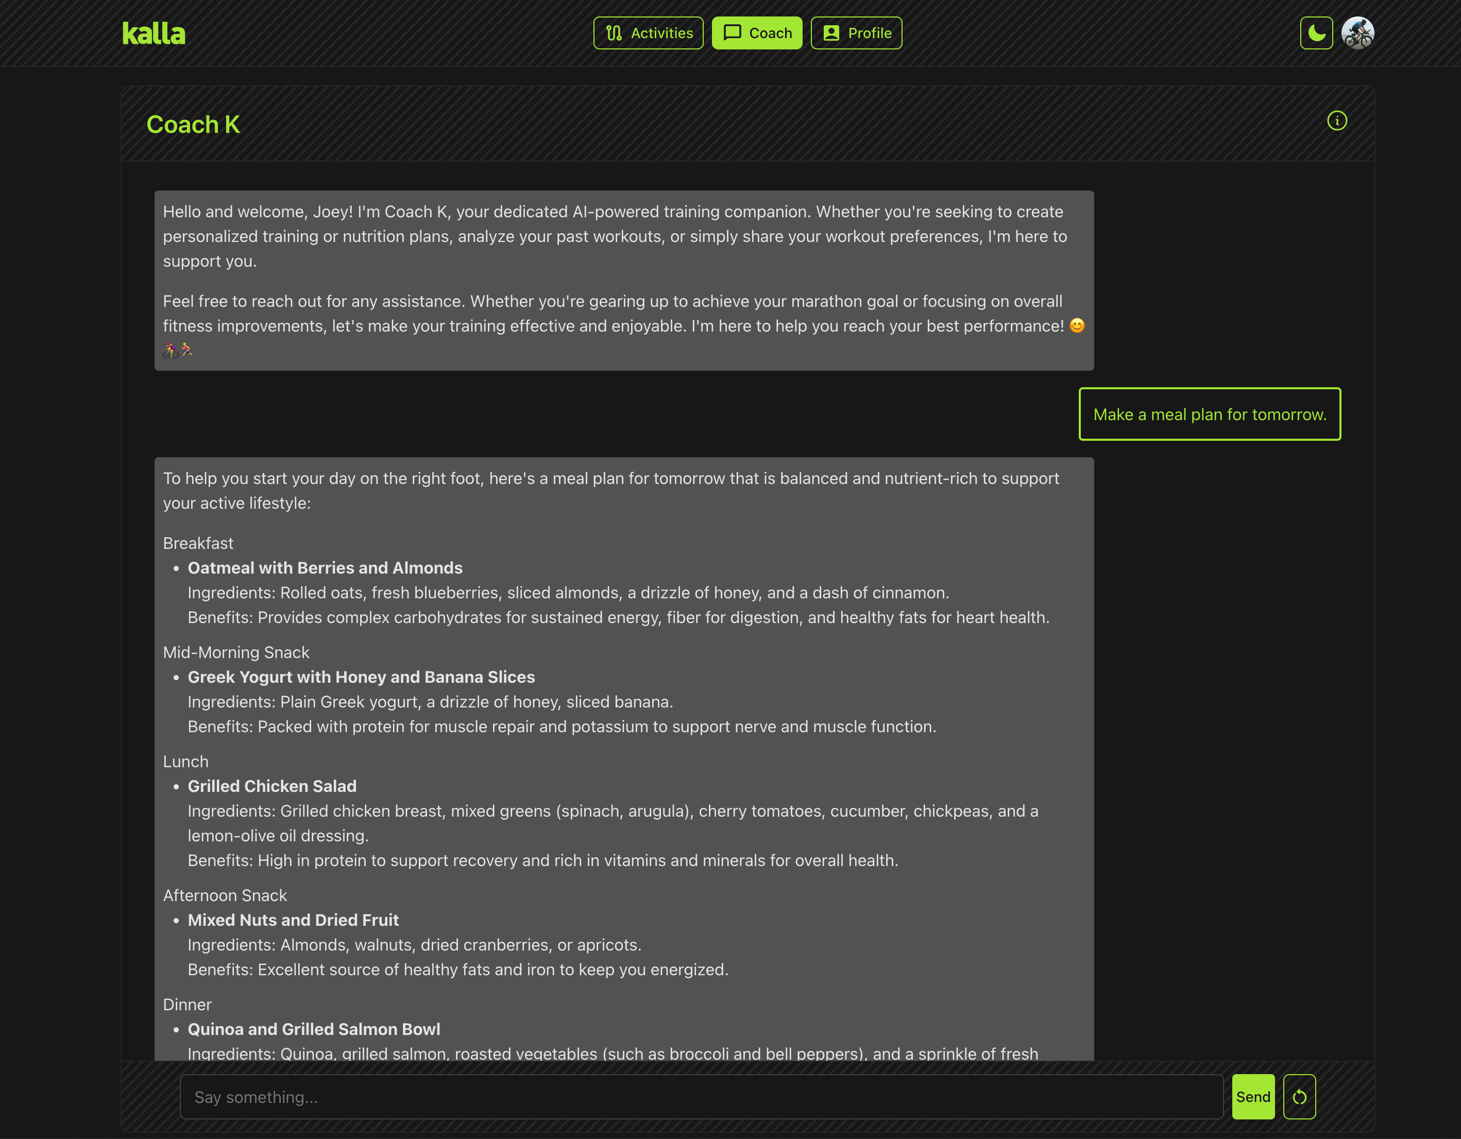Viewport: 1461px width, 1139px height.
Task: Click the Coach K info icon
Action: tap(1336, 121)
